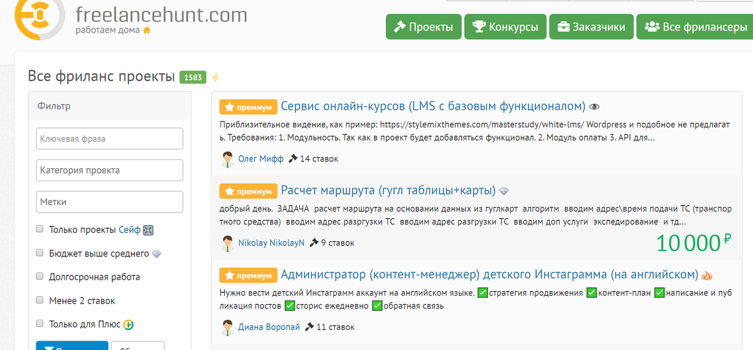This screenshot has height=350, width=753.
Task: Click Nikolay NikolayN's avatar icon
Action: point(227,243)
